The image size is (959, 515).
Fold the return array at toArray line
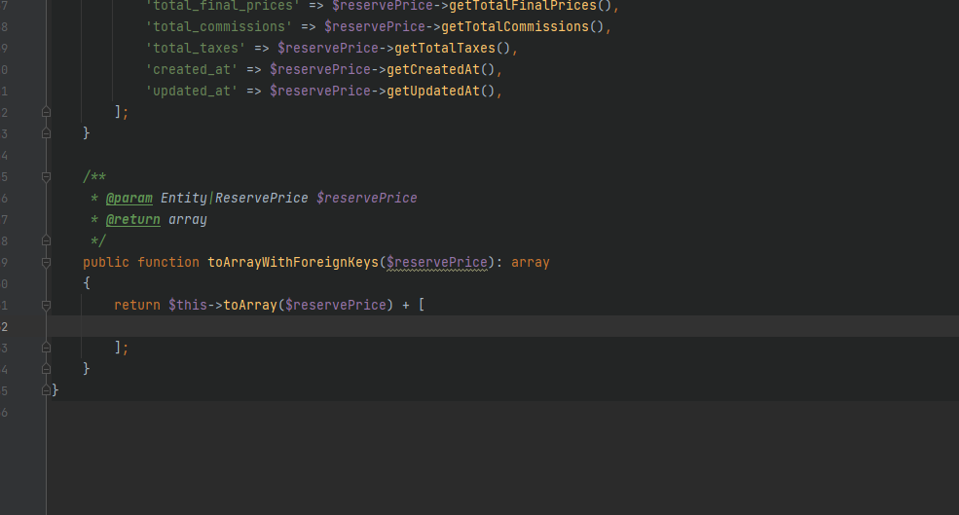pos(46,305)
